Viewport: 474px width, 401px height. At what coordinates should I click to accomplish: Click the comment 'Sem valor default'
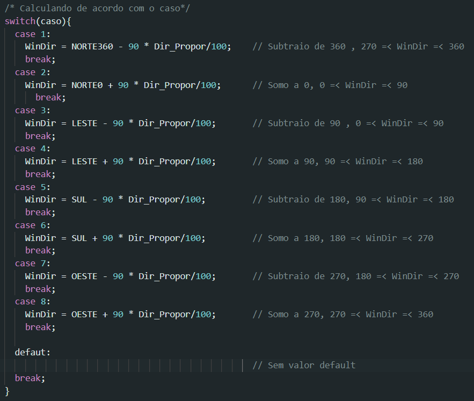click(304, 366)
